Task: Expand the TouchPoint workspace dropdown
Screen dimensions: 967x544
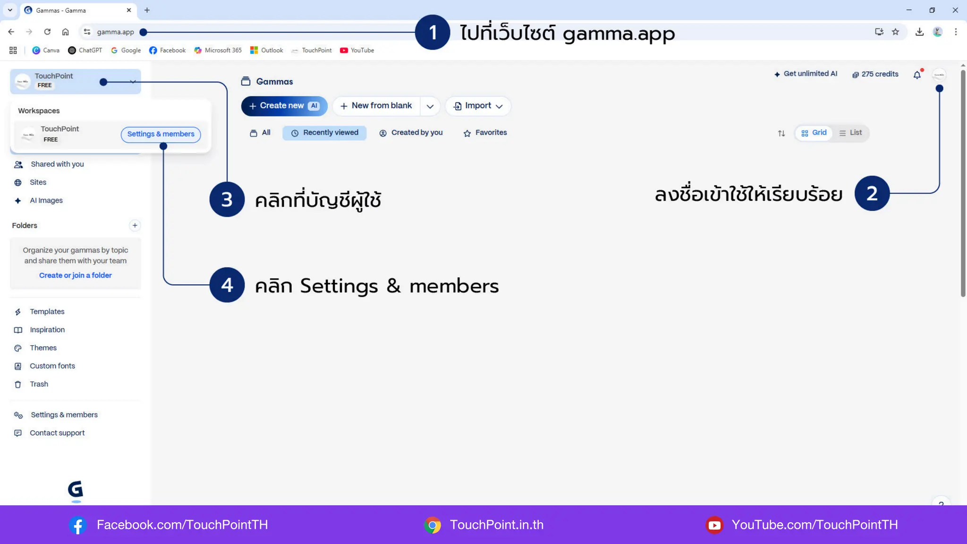Action: tap(133, 82)
